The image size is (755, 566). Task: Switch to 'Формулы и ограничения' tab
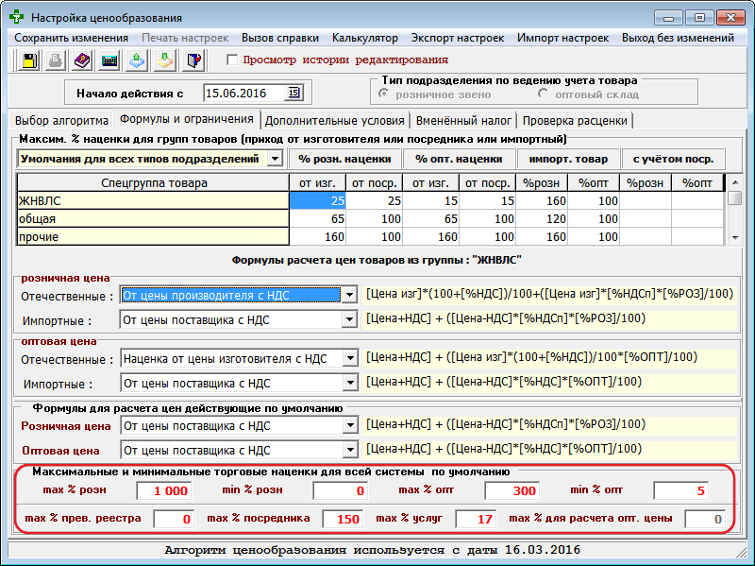[186, 119]
